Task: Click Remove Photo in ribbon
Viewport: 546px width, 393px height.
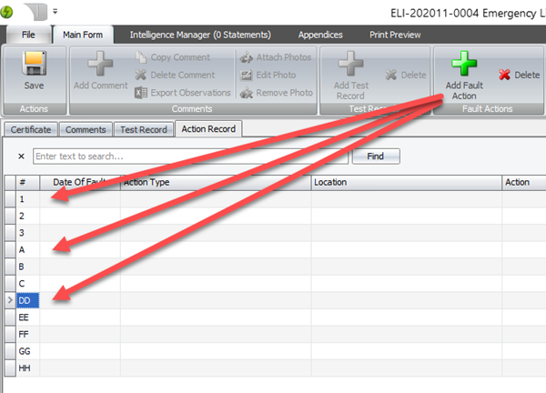Action: tap(277, 92)
